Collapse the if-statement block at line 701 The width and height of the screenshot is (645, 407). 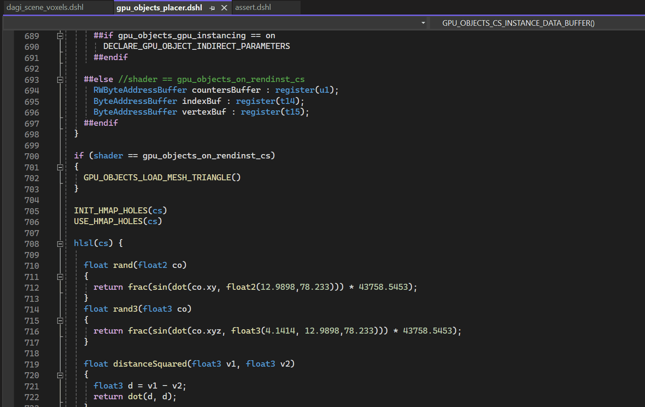point(60,167)
